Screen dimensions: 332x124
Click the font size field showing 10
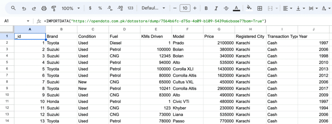click(185, 8)
